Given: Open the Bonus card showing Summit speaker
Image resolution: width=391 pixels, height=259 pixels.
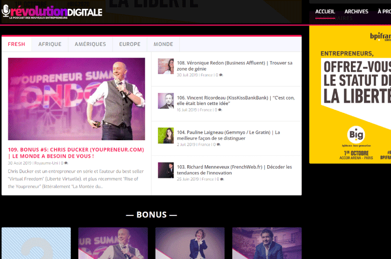Looking at the screenshot, I should tap(113, 243).
